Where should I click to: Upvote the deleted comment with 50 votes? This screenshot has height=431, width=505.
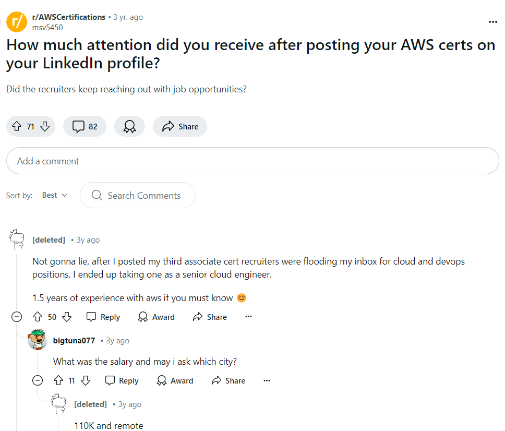(38, 317)
